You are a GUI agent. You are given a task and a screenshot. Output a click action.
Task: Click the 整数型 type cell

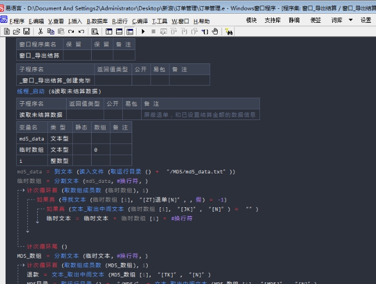click(x=60, y=161)
